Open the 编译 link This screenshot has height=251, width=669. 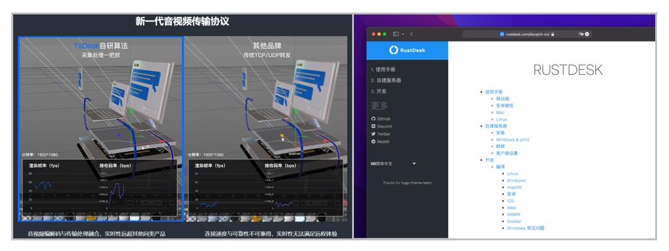[500, 167]
